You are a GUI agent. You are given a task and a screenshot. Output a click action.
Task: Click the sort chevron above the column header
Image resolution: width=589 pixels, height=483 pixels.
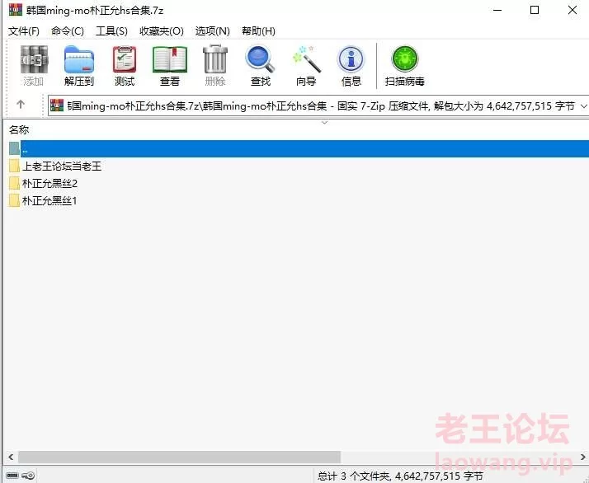click(x=325, y=122)
